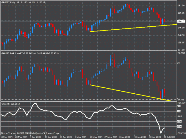Click the -200 level label in CCI panel
This screenshot has width=186, height=139.
pos(179,127)
